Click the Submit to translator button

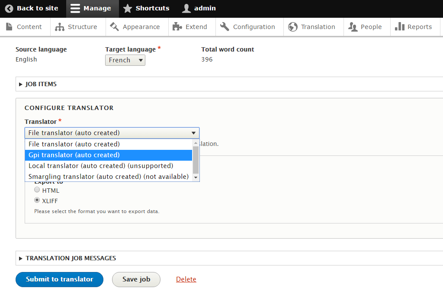point(59,279)
